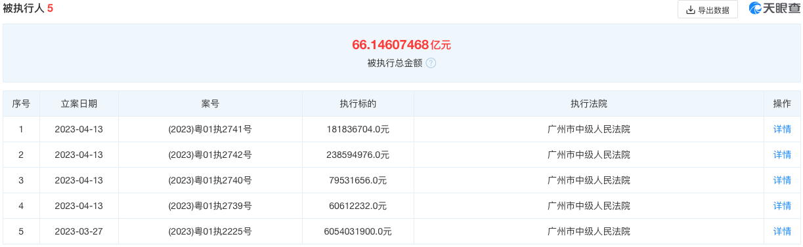The height and width of the screenshot is (247, 803).
Task: Click the 序号 column header
Action: click(21, 104)
